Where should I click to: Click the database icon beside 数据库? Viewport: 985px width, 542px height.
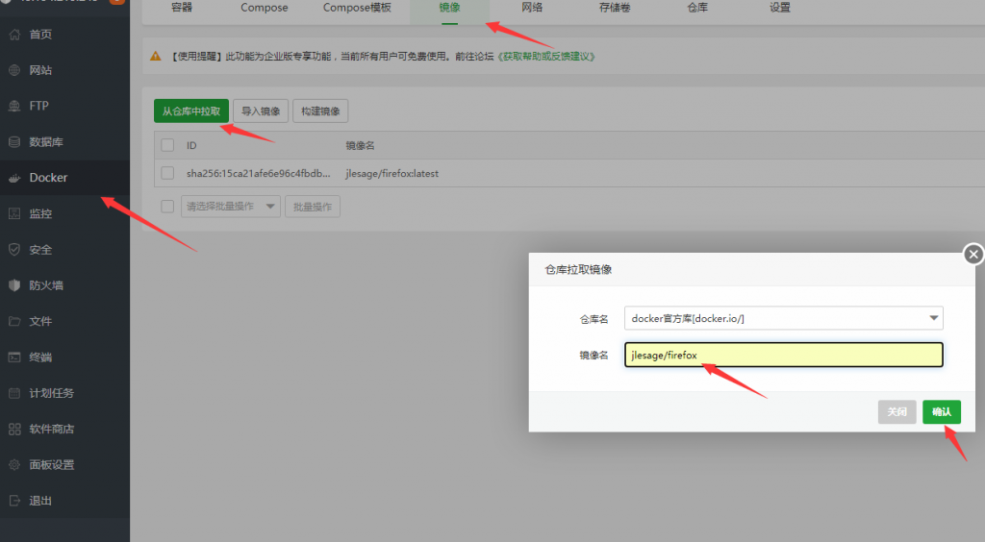(14, 142)
